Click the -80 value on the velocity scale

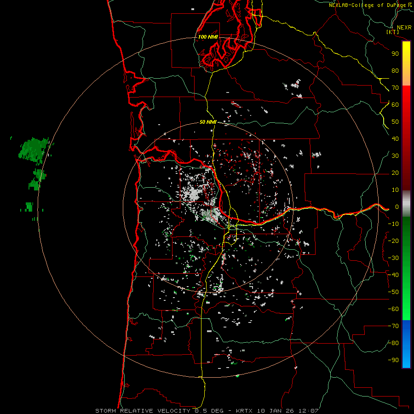click(393, 343)
